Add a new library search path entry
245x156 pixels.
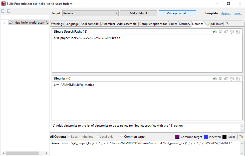[x=215, y=32]
